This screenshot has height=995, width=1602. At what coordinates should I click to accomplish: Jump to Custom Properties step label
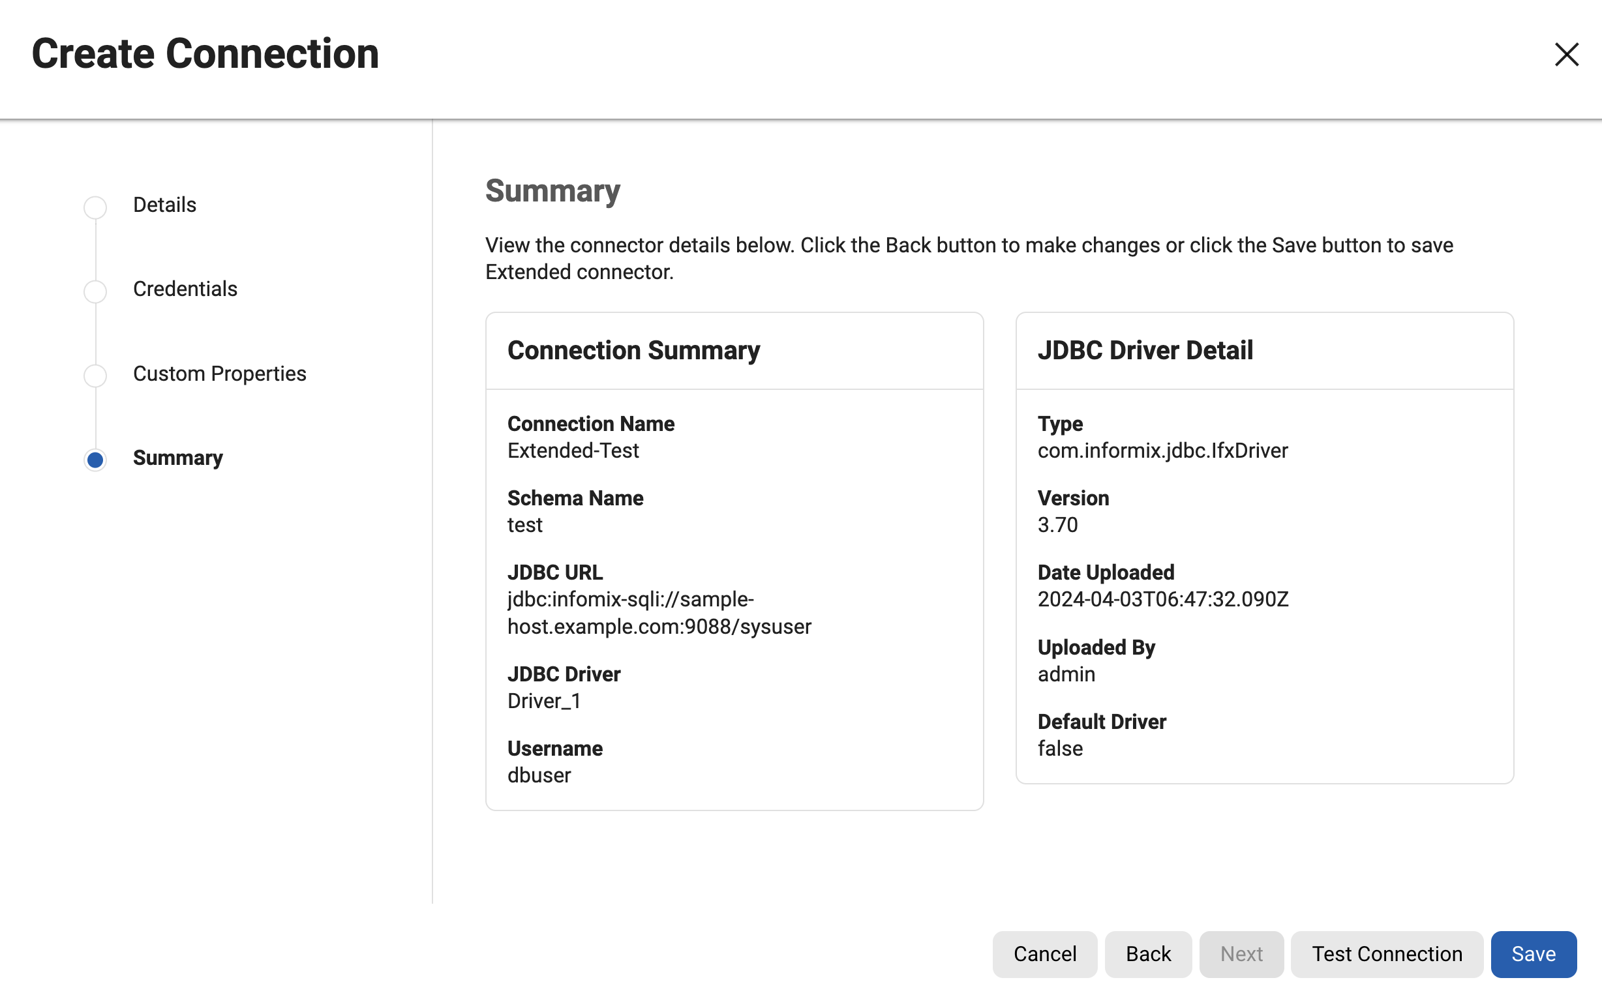[219, 373]
